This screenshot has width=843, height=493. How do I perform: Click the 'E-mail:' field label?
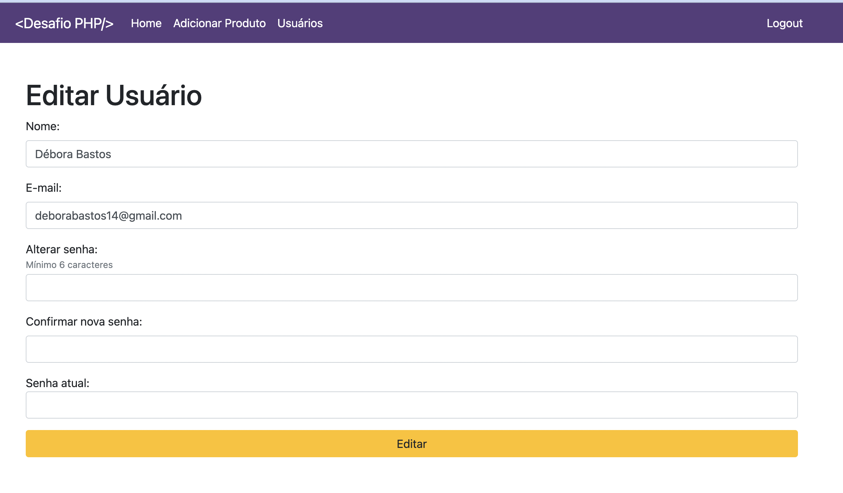pyautogui.click(x=44, y=188)
